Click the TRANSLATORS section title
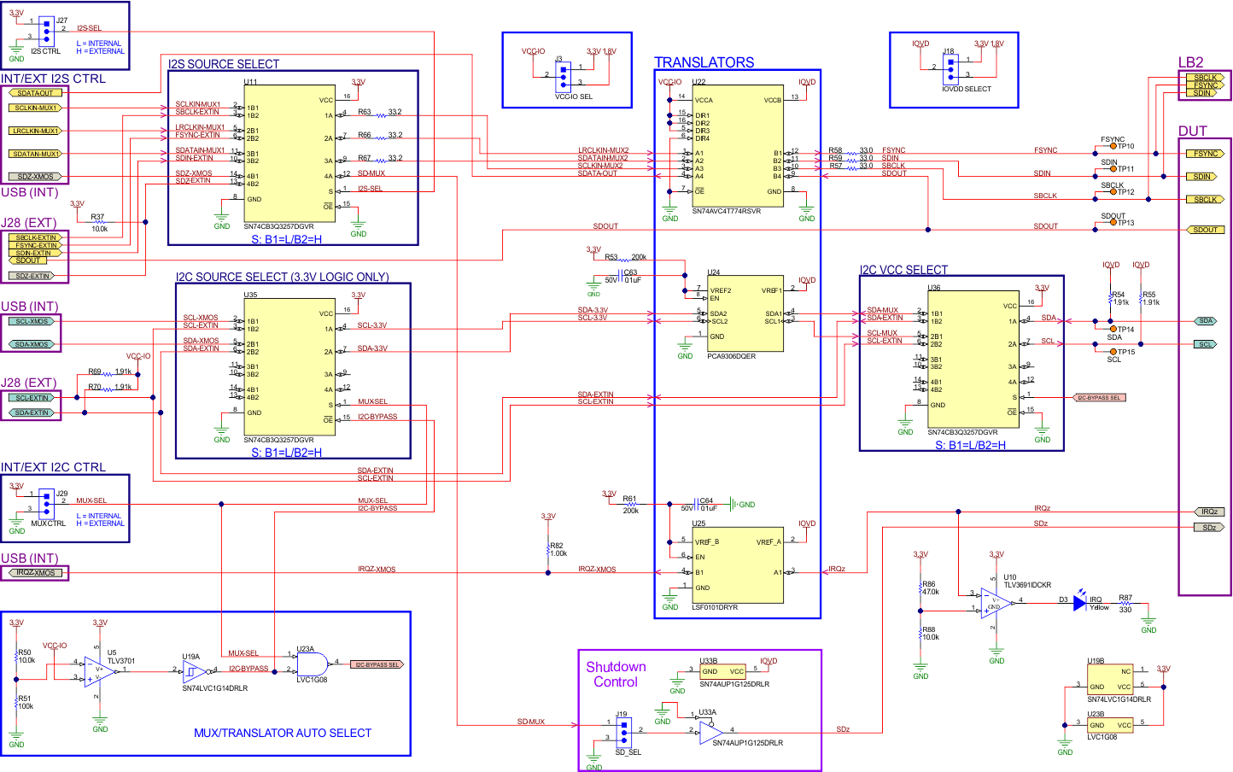Viewport: 1233px width, 772px height. coord(704,62)
